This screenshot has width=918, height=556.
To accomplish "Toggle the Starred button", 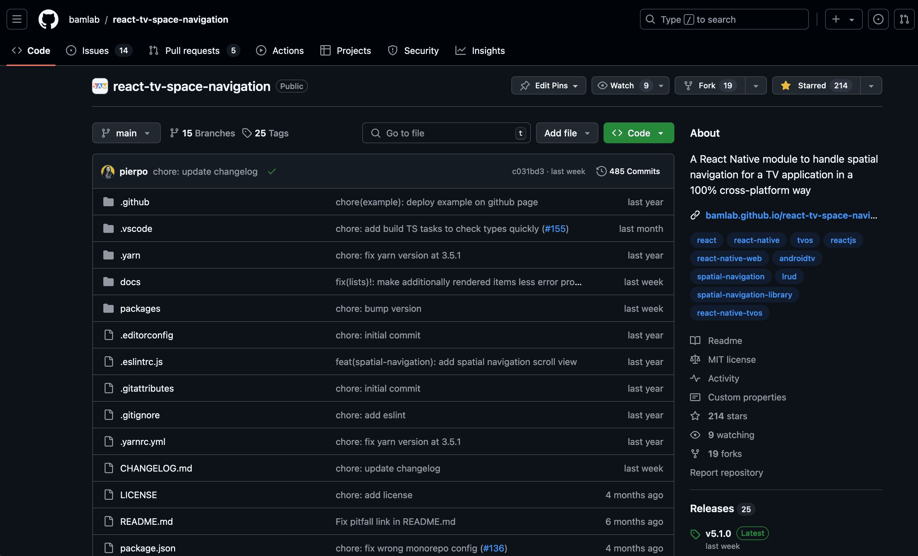I will pos(816,86).
